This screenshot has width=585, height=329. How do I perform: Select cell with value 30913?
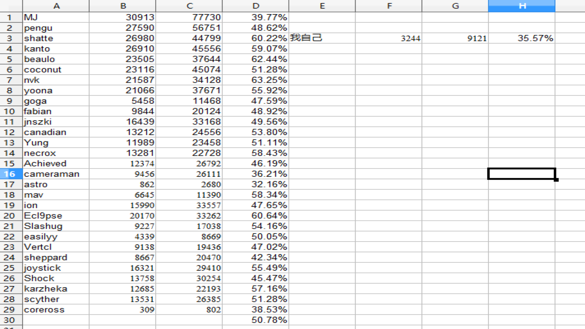pos(122,17)
